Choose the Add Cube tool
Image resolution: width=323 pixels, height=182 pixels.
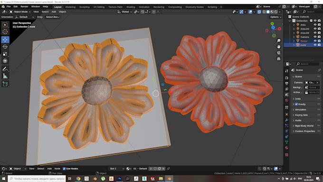click(5, 84)
